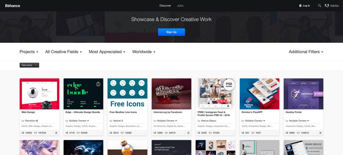343x155 pixels.
Task: Bookmark the Web Design project
Action: click(56, 133)
